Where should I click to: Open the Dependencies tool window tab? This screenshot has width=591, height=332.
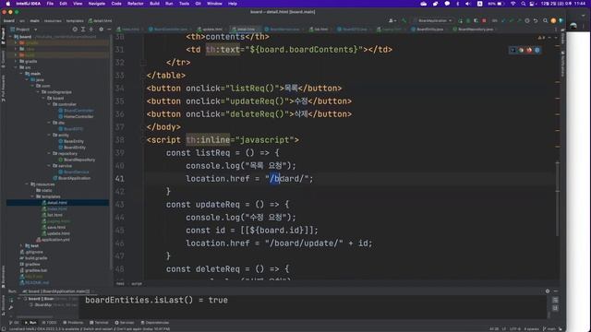pos(155,323)
